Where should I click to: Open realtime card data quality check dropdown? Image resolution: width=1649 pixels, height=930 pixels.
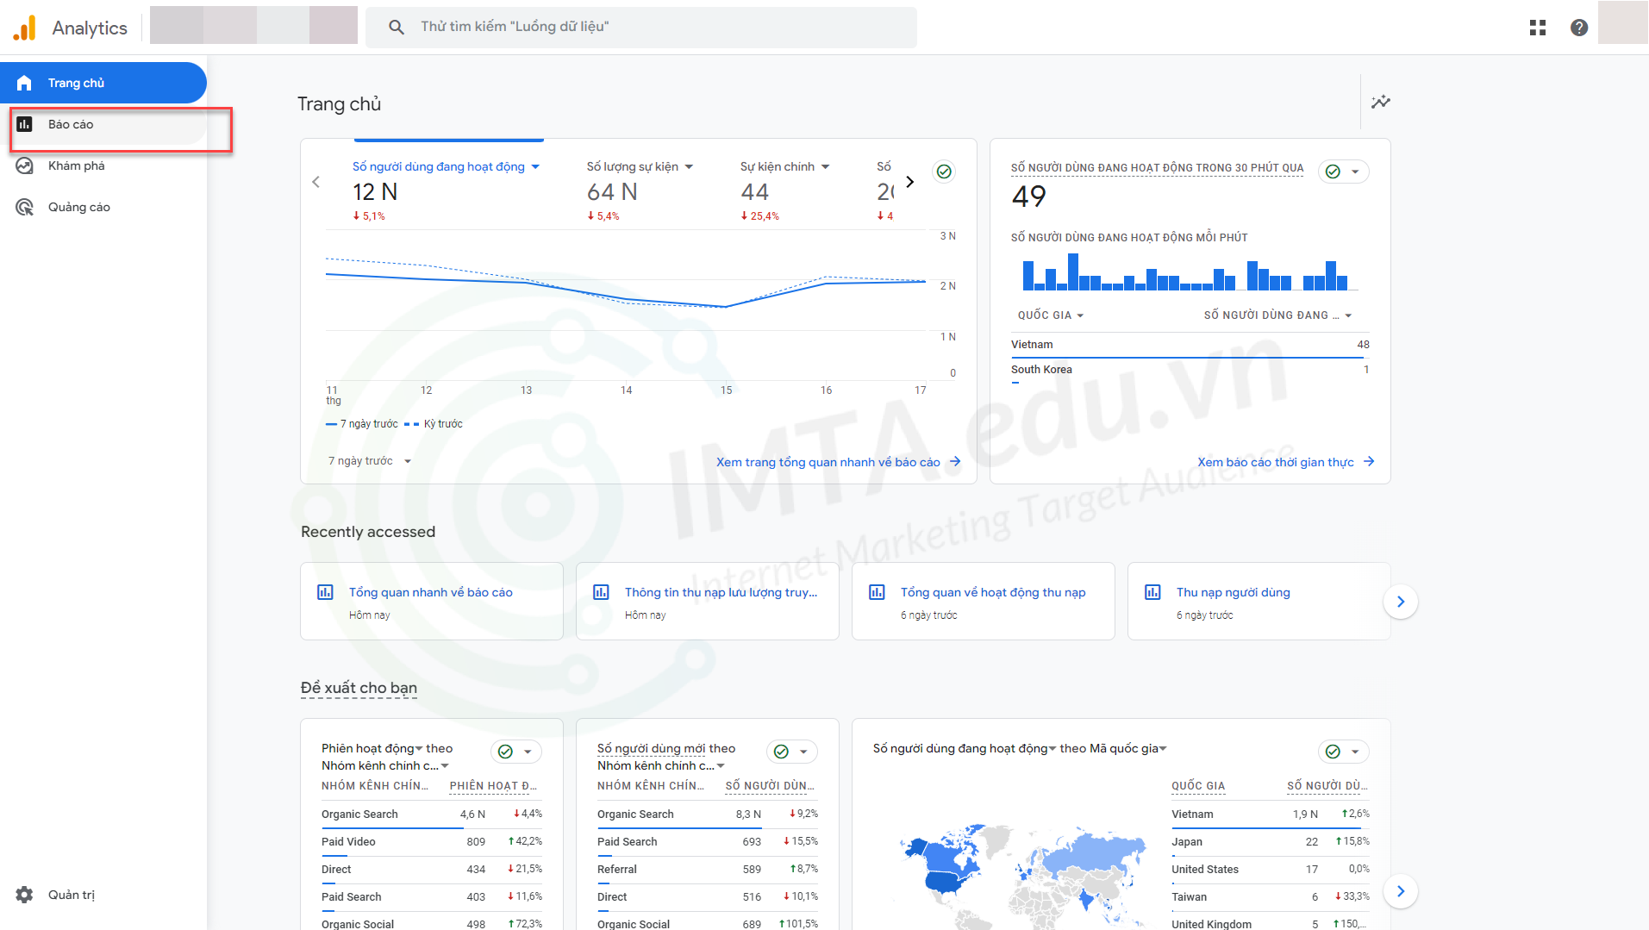pyautogui.click(x=1344, y=172)
